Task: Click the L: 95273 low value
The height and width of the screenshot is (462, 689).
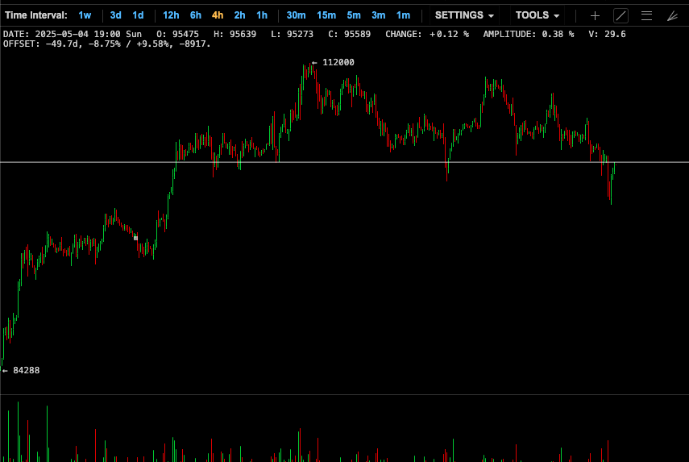Action: pyautogui.click(x=293, y=35)
